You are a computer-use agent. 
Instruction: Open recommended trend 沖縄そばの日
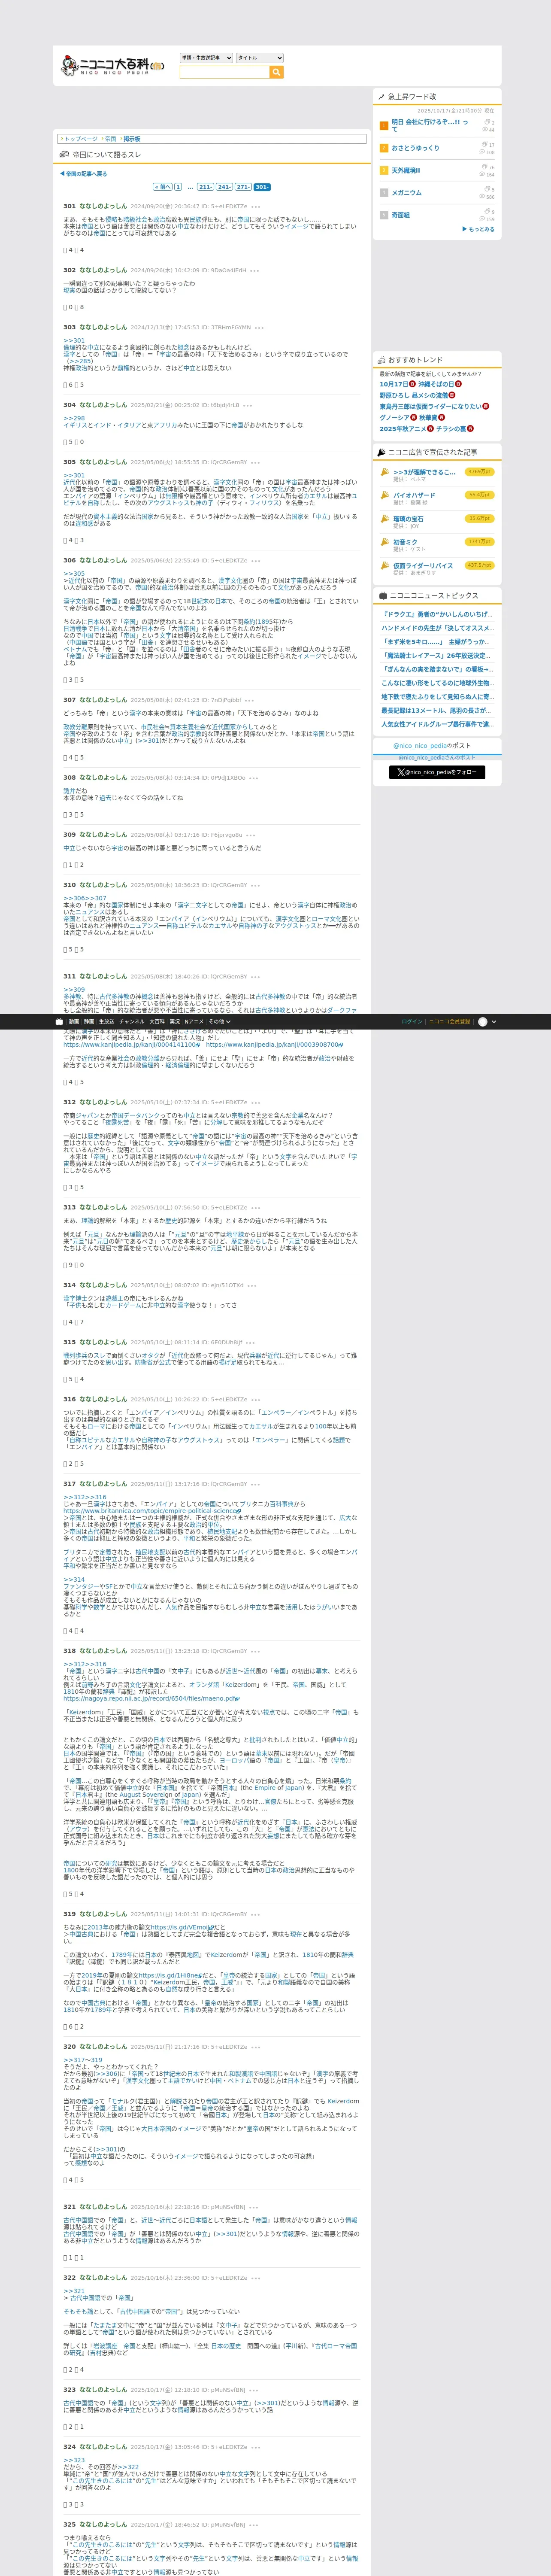pos(436,384)
